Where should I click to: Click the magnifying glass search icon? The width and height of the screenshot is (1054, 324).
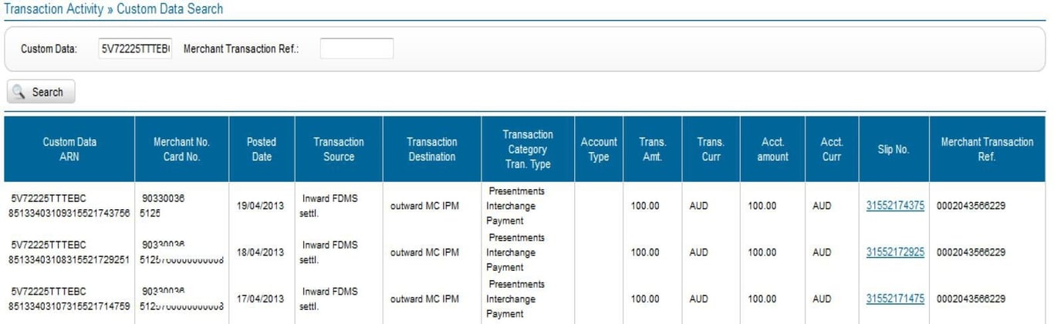coord(20,92)
